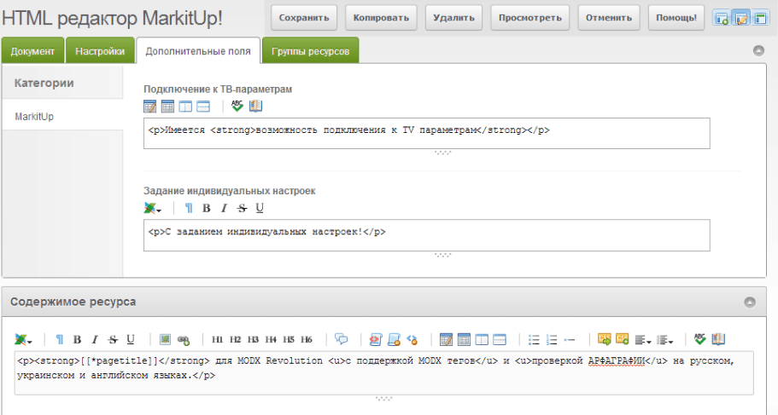The image size is (778, 415).
Task: Insert a bulleted list in content editor
Action: point(534,338)
